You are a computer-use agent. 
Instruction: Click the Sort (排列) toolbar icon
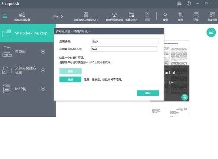pyautogui.click(x=180, y=15)
